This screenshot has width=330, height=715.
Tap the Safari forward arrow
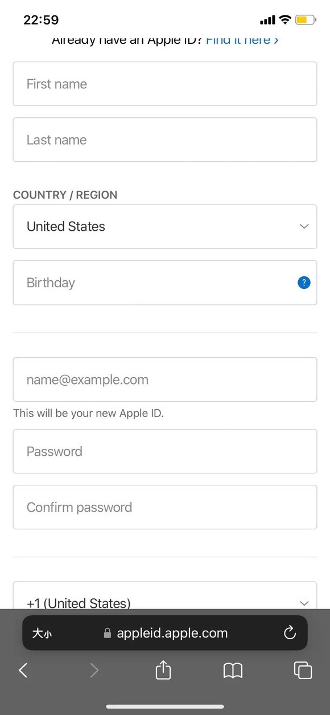tap(94, 670)
